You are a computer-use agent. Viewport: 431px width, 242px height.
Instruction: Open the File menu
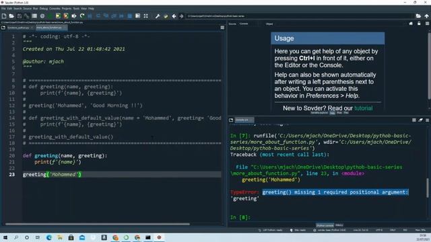pos(3,9)
